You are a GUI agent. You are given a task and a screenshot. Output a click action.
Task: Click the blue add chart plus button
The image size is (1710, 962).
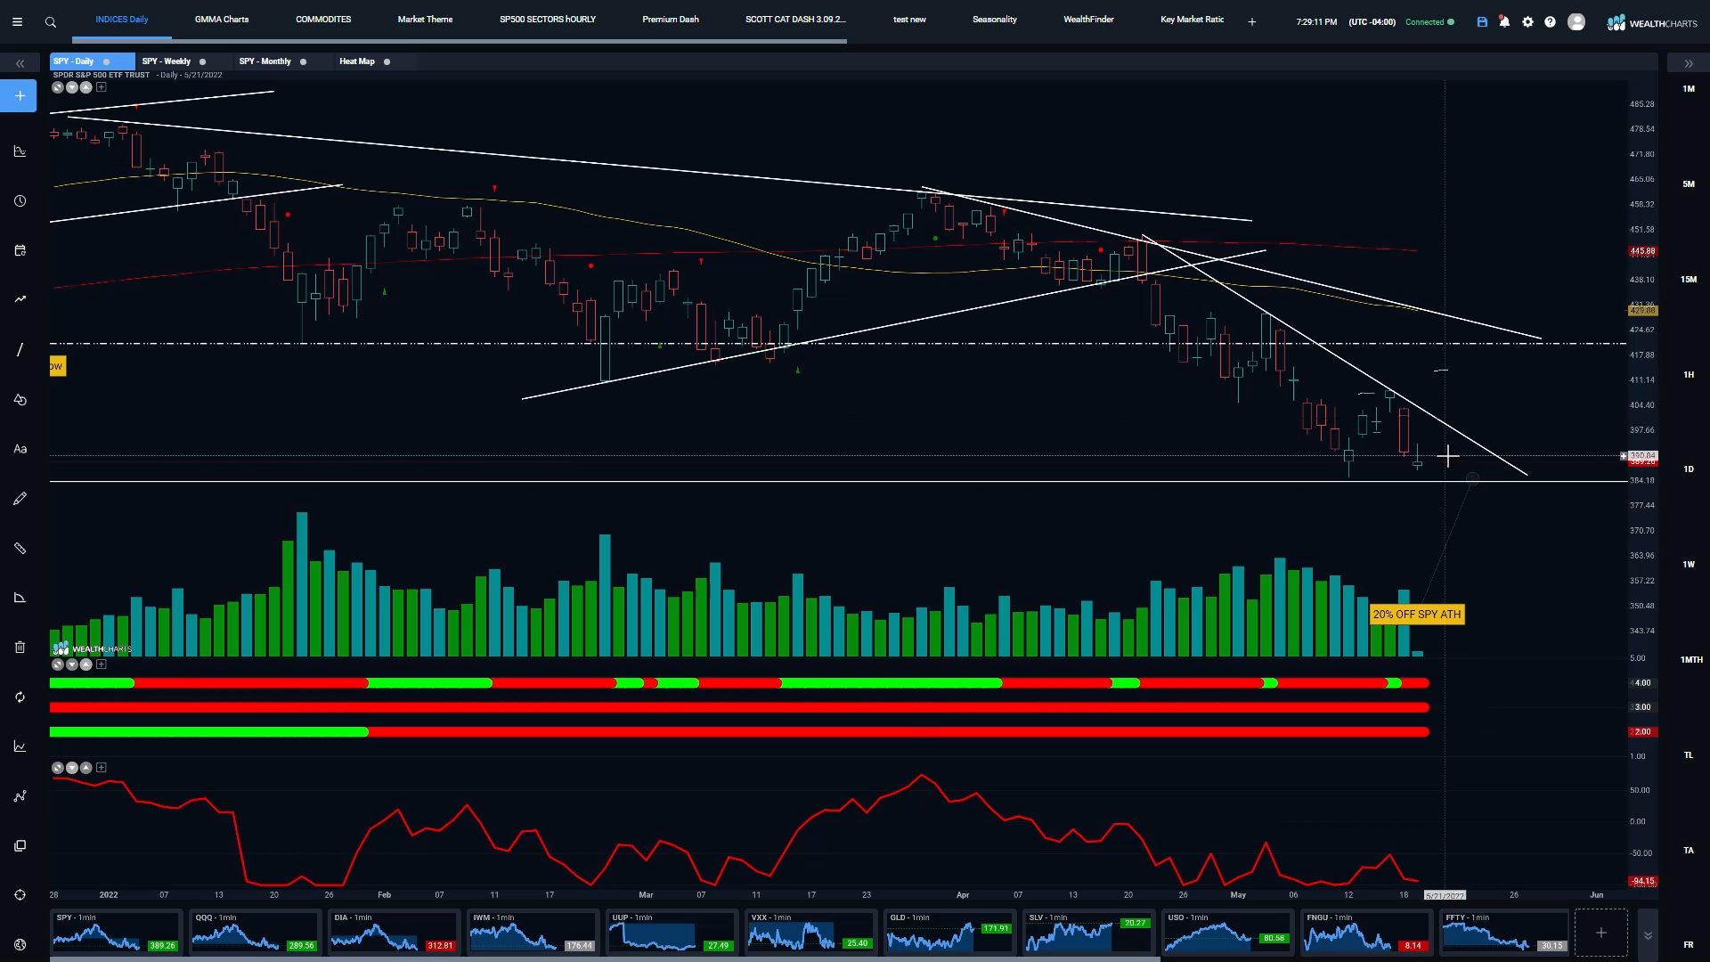pyautogui.click(x=19, y=95)
